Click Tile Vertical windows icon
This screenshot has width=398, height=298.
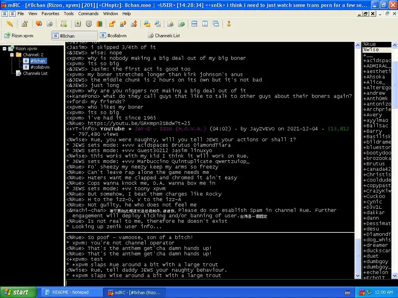(x=205, y=24)
